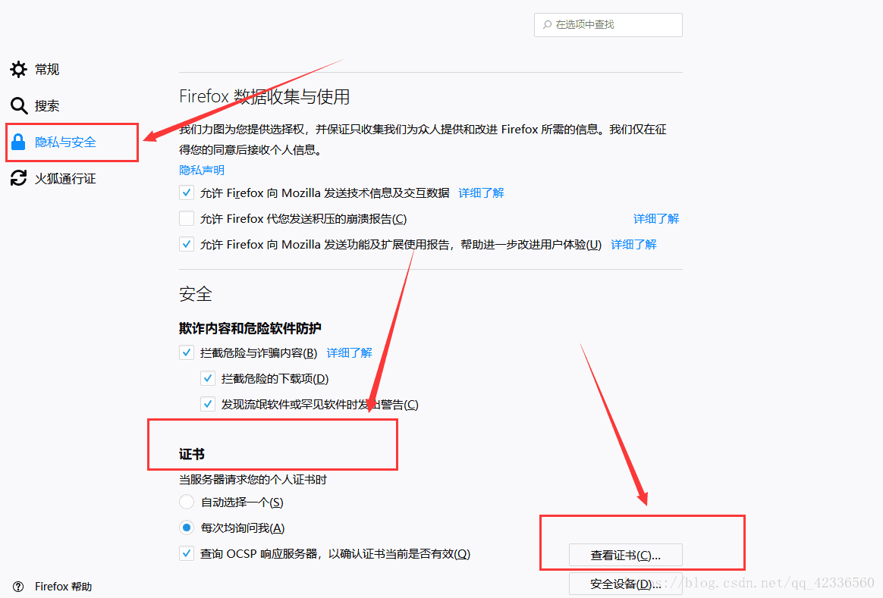Click the 安全设备 button
The image size is (883, 598).
click(x=626, y=584)
